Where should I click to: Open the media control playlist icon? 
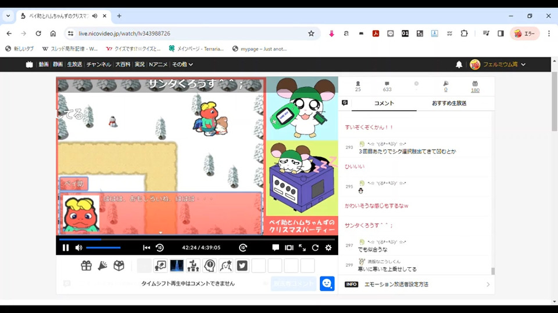(486, 34)
